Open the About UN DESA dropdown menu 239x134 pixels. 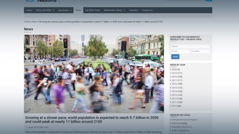45,10
